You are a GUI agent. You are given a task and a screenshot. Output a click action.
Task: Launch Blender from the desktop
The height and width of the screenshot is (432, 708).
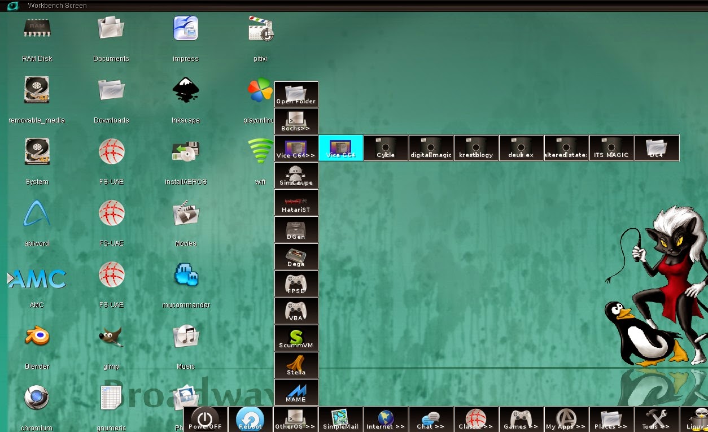click(37, 337)
